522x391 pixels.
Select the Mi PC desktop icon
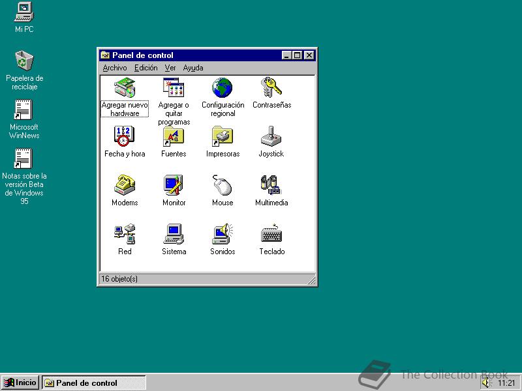click(x=24, y=12)
